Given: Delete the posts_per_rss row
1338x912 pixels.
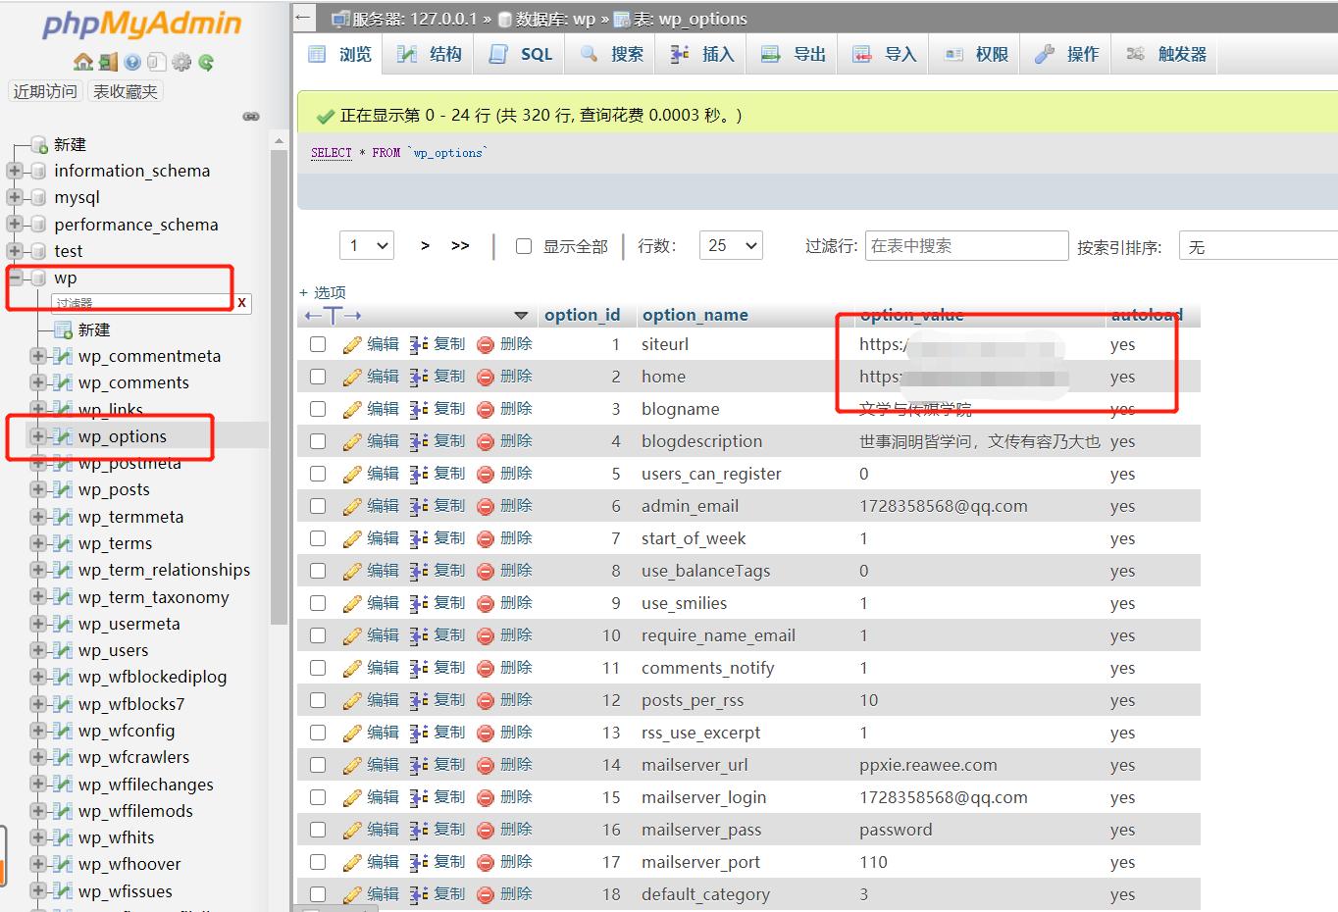Looking at the screenshot, I should 504,700.
